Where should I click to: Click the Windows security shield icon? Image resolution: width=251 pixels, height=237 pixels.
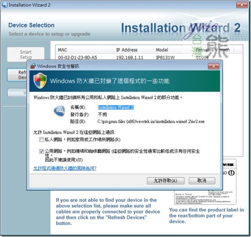(40, 81)
